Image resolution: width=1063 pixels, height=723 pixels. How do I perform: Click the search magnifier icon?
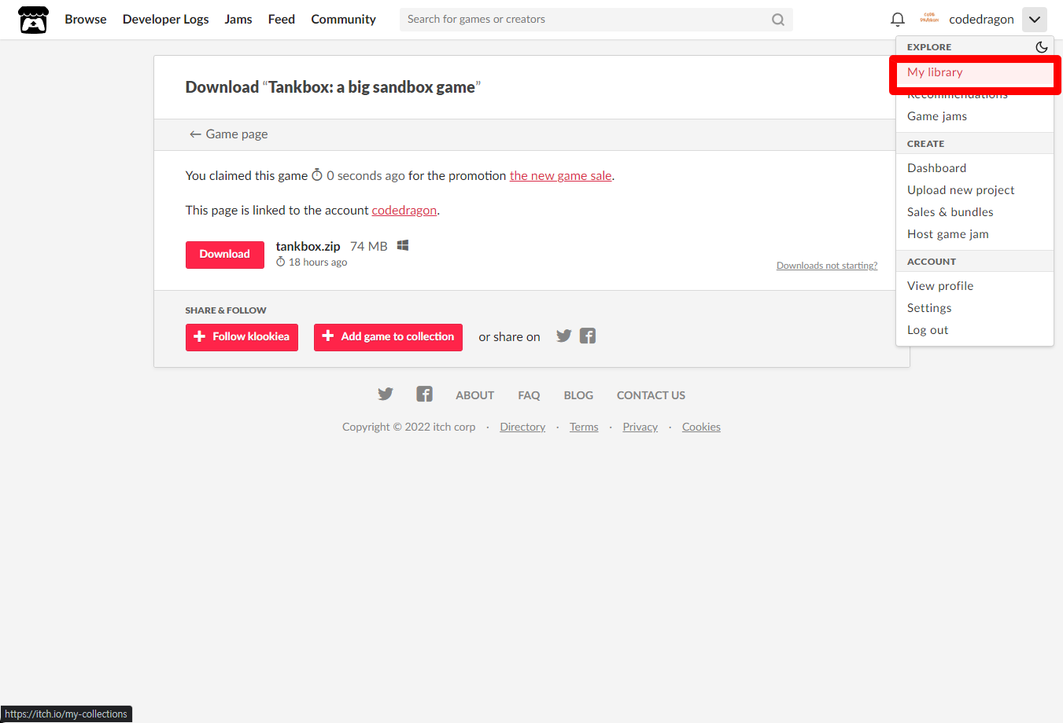pos(778,20)
